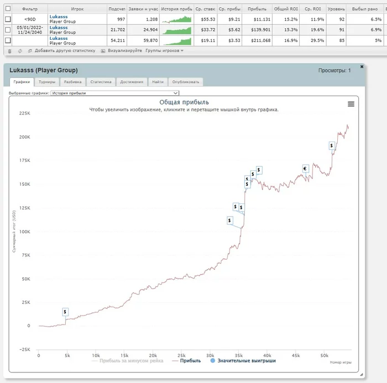This screenshot has height=383, width=387.
Task: Click profit sparkline in 21,702 count row
Action: click(x=177, y=30)
